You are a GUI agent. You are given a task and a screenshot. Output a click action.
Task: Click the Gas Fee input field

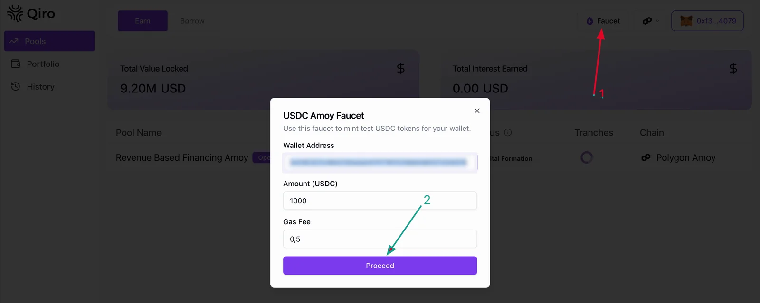click(380, 239)
